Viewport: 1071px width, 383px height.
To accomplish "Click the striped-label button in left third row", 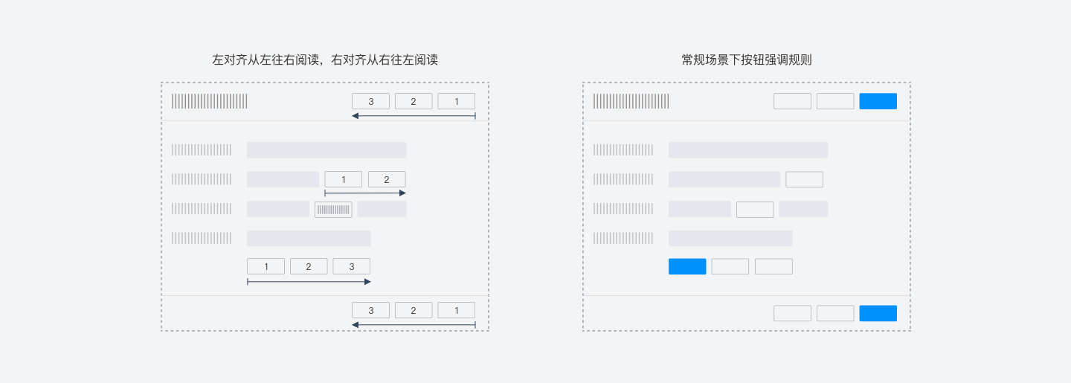I will 333,210.
